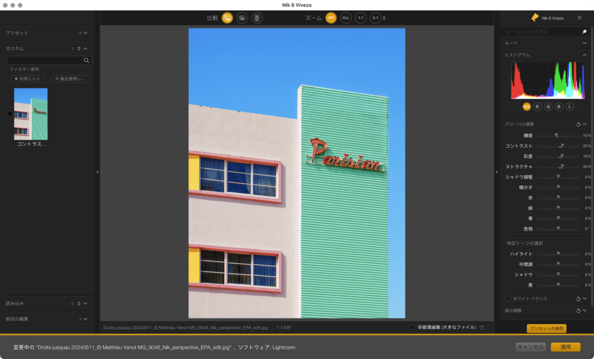Change the 読み込み sort order stepper
This screenshot has width=594, height=359.
click(x=79, y=303)
